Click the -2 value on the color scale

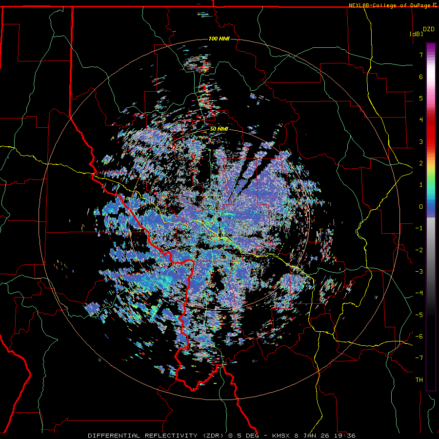point(419,250)
